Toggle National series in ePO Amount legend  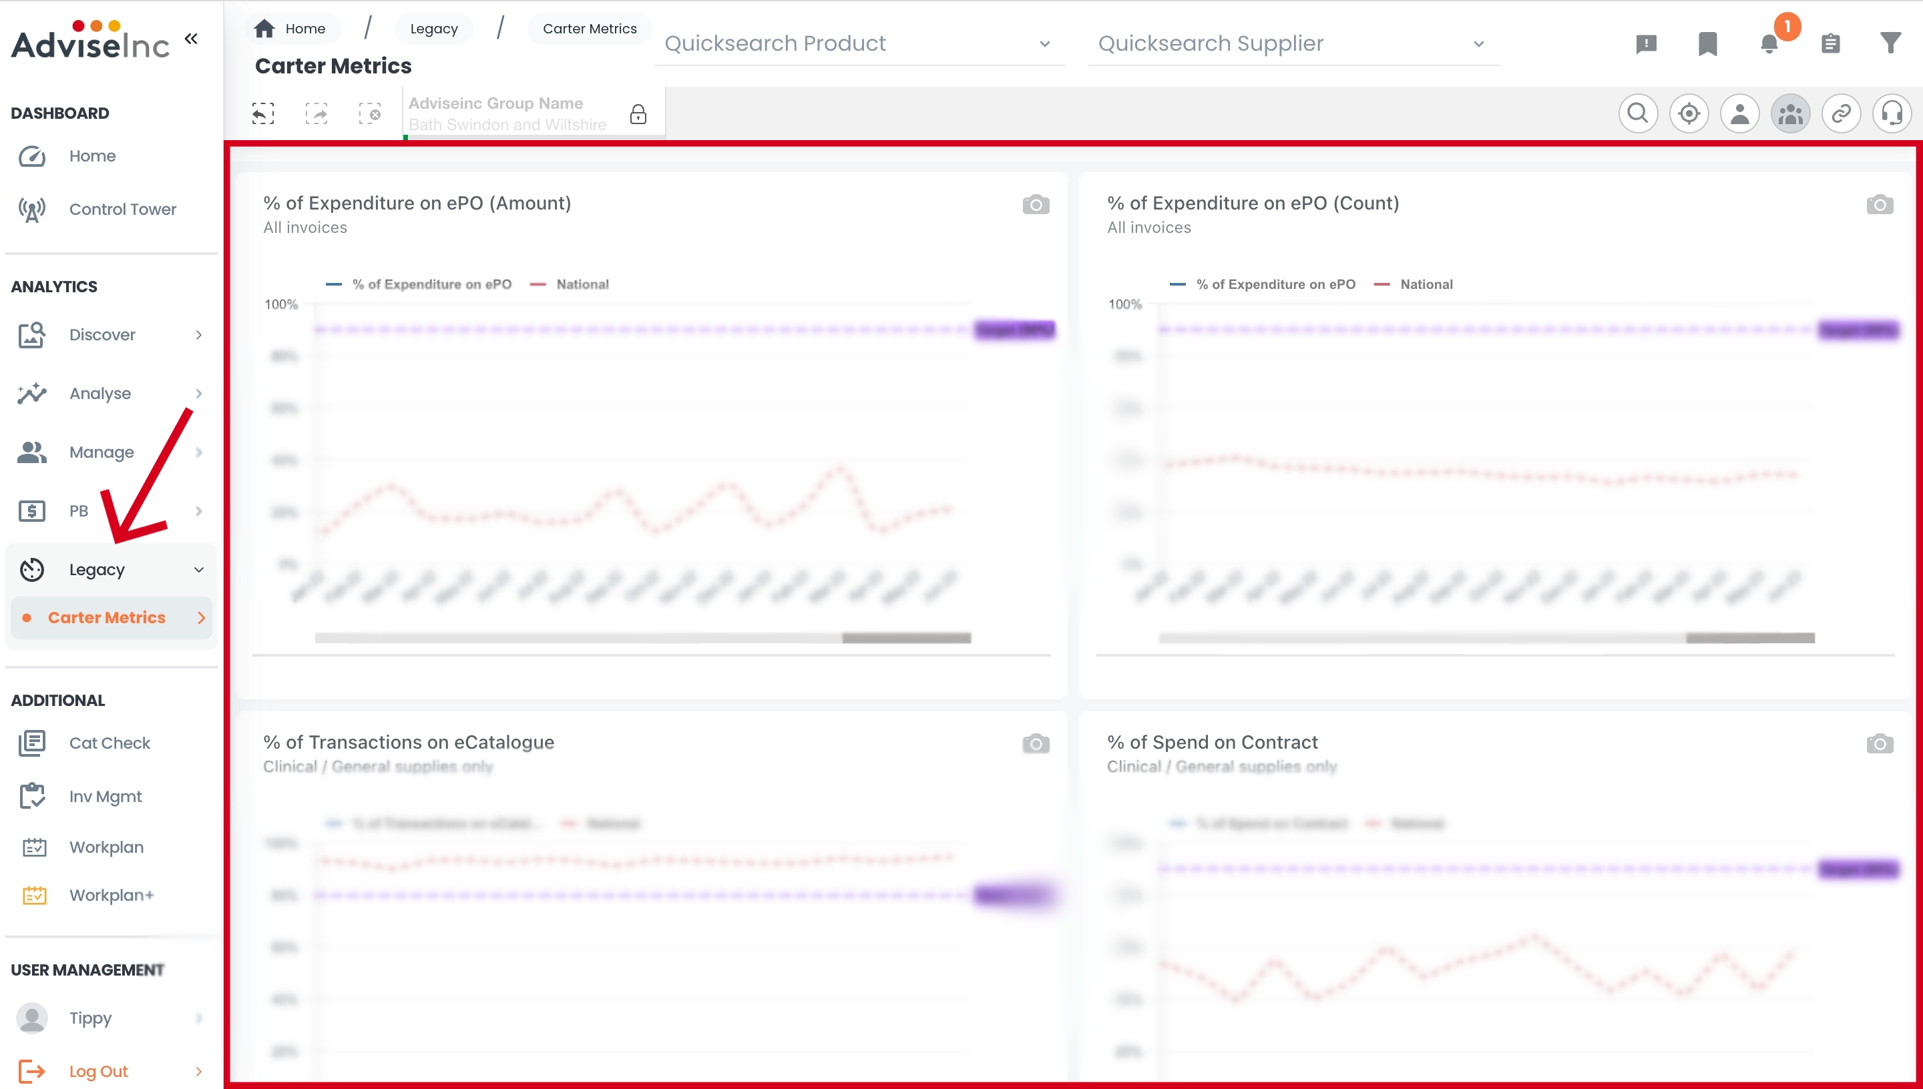click(582, 284)
